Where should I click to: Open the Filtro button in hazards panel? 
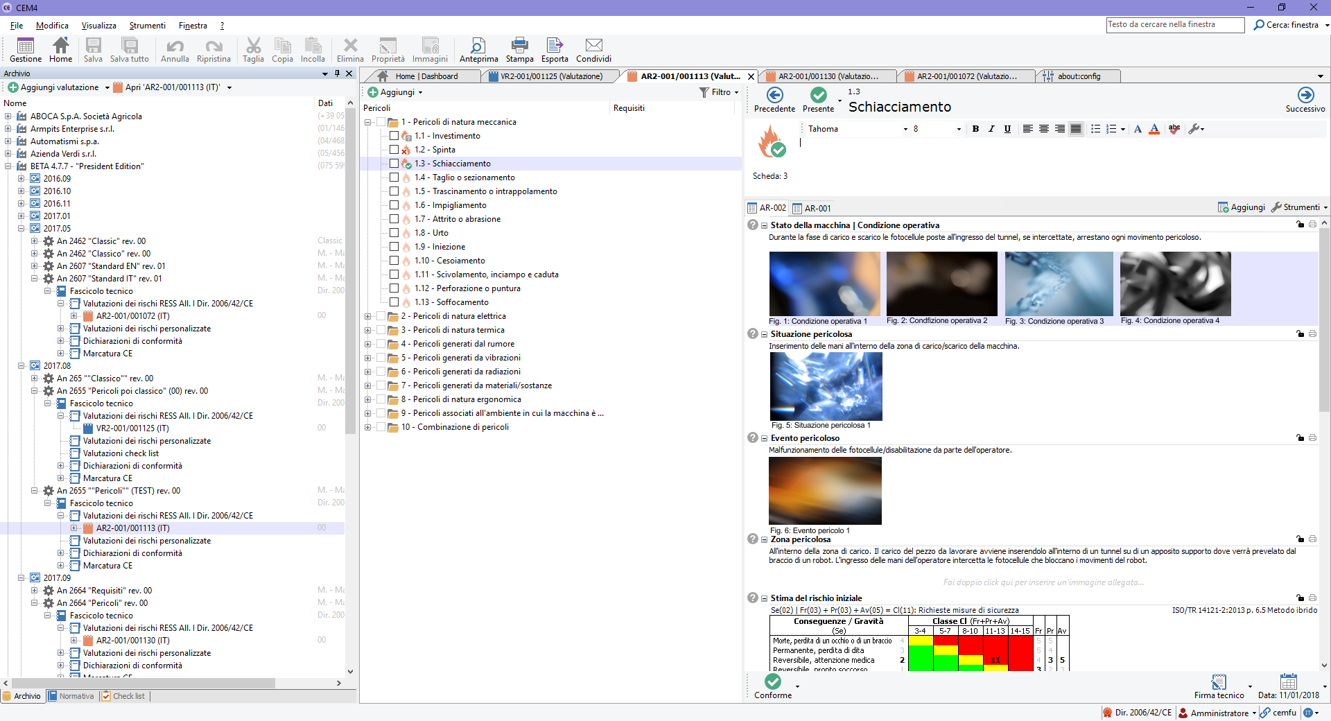719,92
